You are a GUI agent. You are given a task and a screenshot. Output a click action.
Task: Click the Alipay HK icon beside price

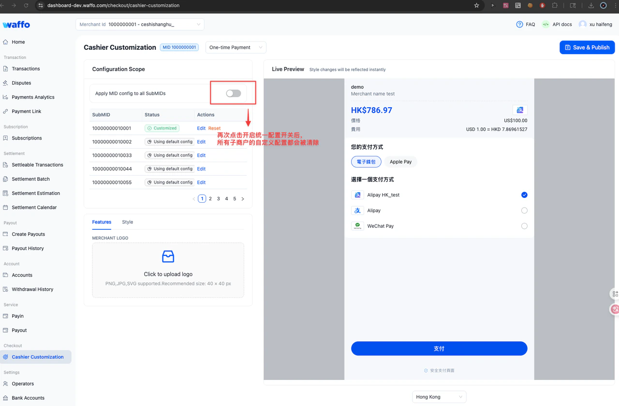click(520, 110)
